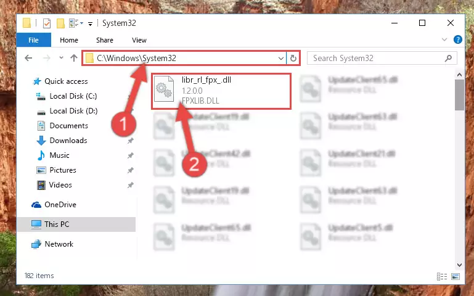The image size is (474, 296).
Task: Click the pin icon beside Pictures
Action: [130, 170]
